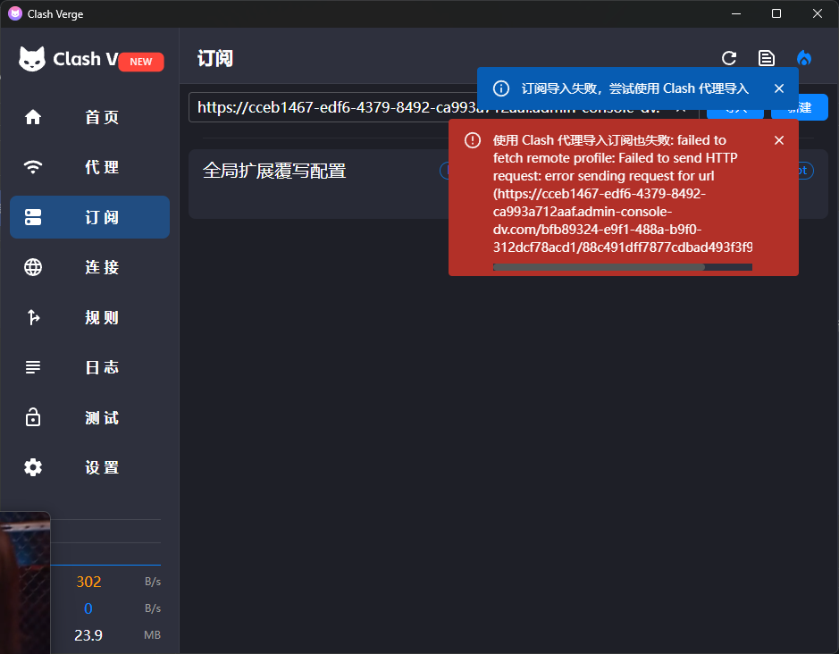This screenshot has width=839, height=654.
Task: Dismiss the blue 订阅导入失败 notification
Action: (779, 88)
